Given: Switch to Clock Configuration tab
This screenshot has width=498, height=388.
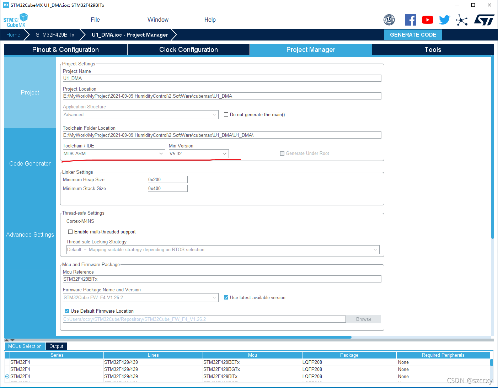Looking at the screenshot, I should (x=188, y=49).
